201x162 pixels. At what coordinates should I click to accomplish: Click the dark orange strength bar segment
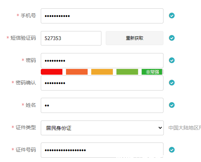tap(77, 72)
